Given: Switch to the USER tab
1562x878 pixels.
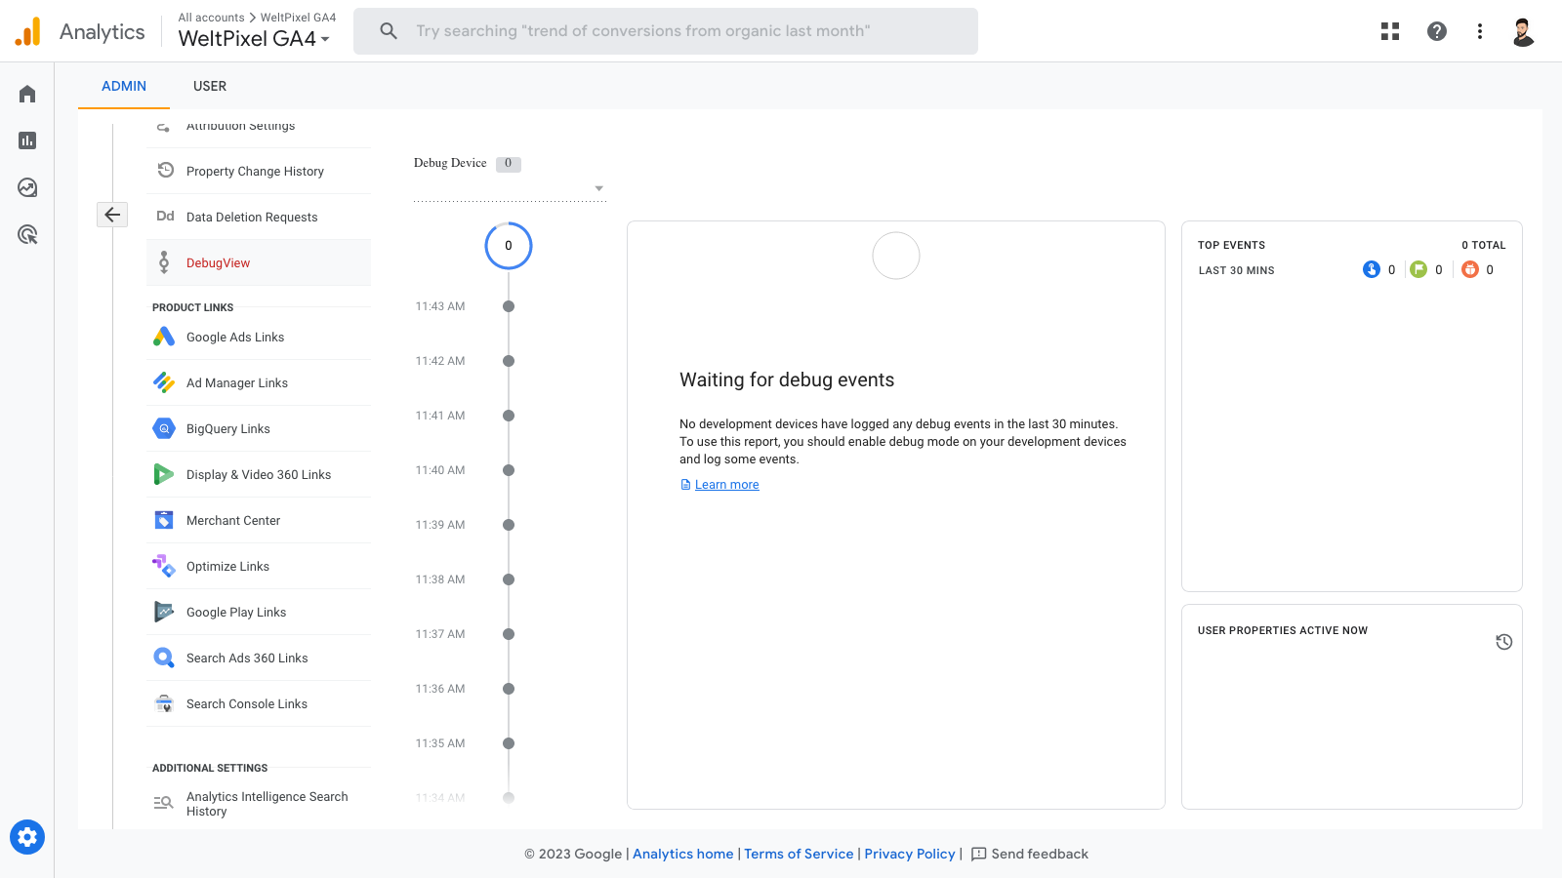Looking at the screenshot, I should pyautogui.click(x=210, y=86).
